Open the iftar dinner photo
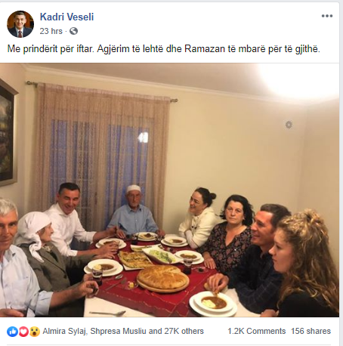The height and width of the screenshot is (346, 343). 169,190
